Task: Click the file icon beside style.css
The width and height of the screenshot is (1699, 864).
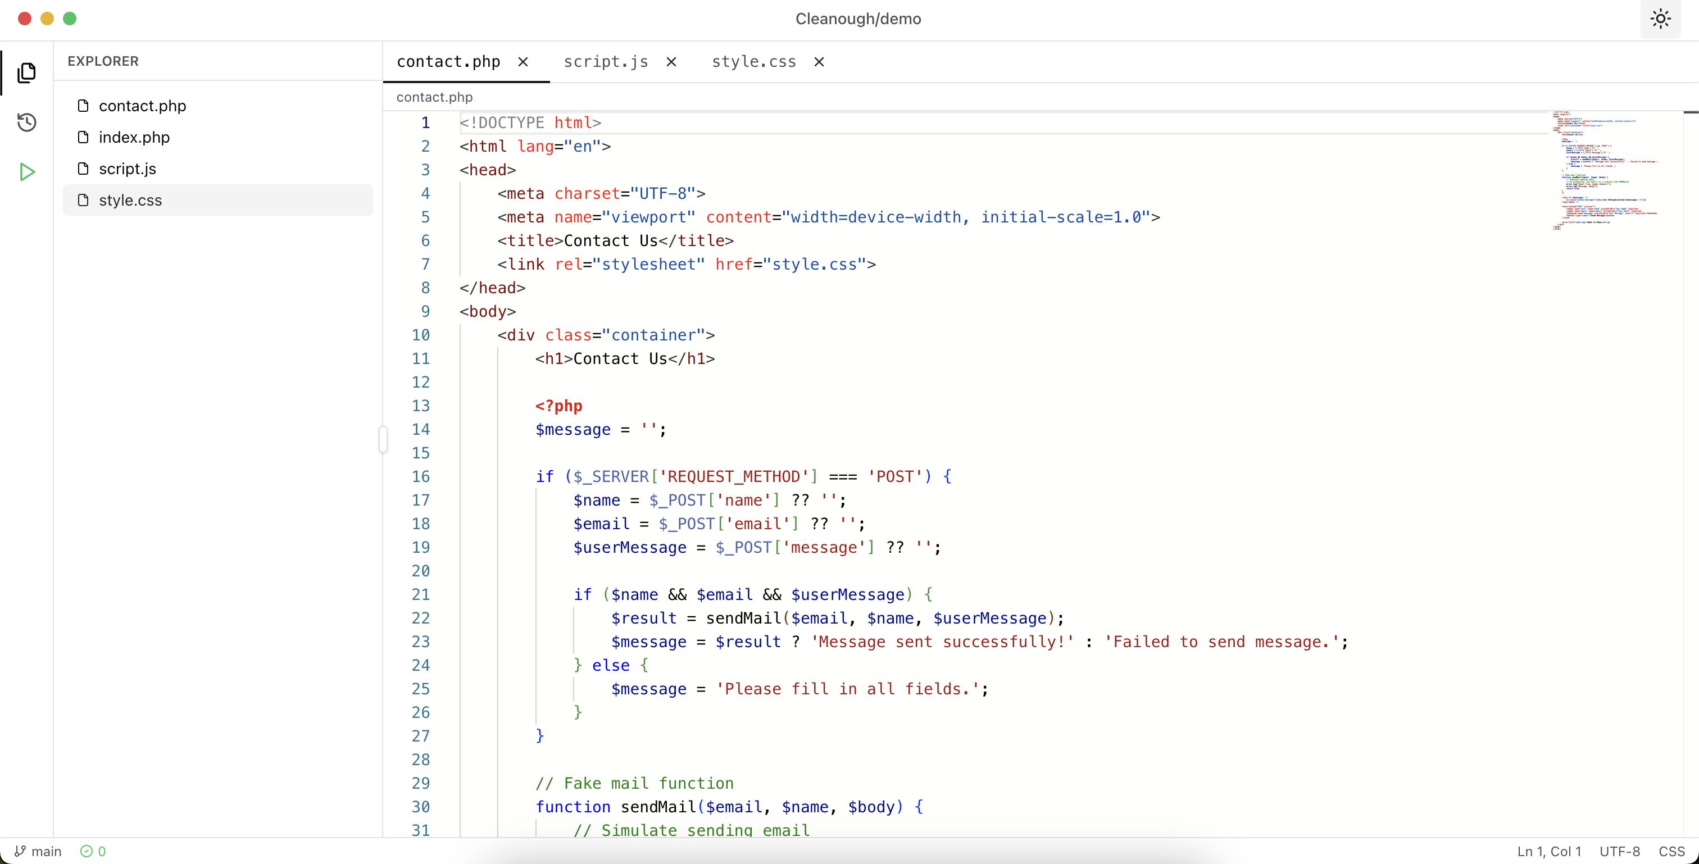Action: point(83,201)
